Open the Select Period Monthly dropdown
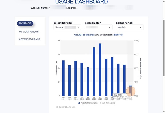 129,27
